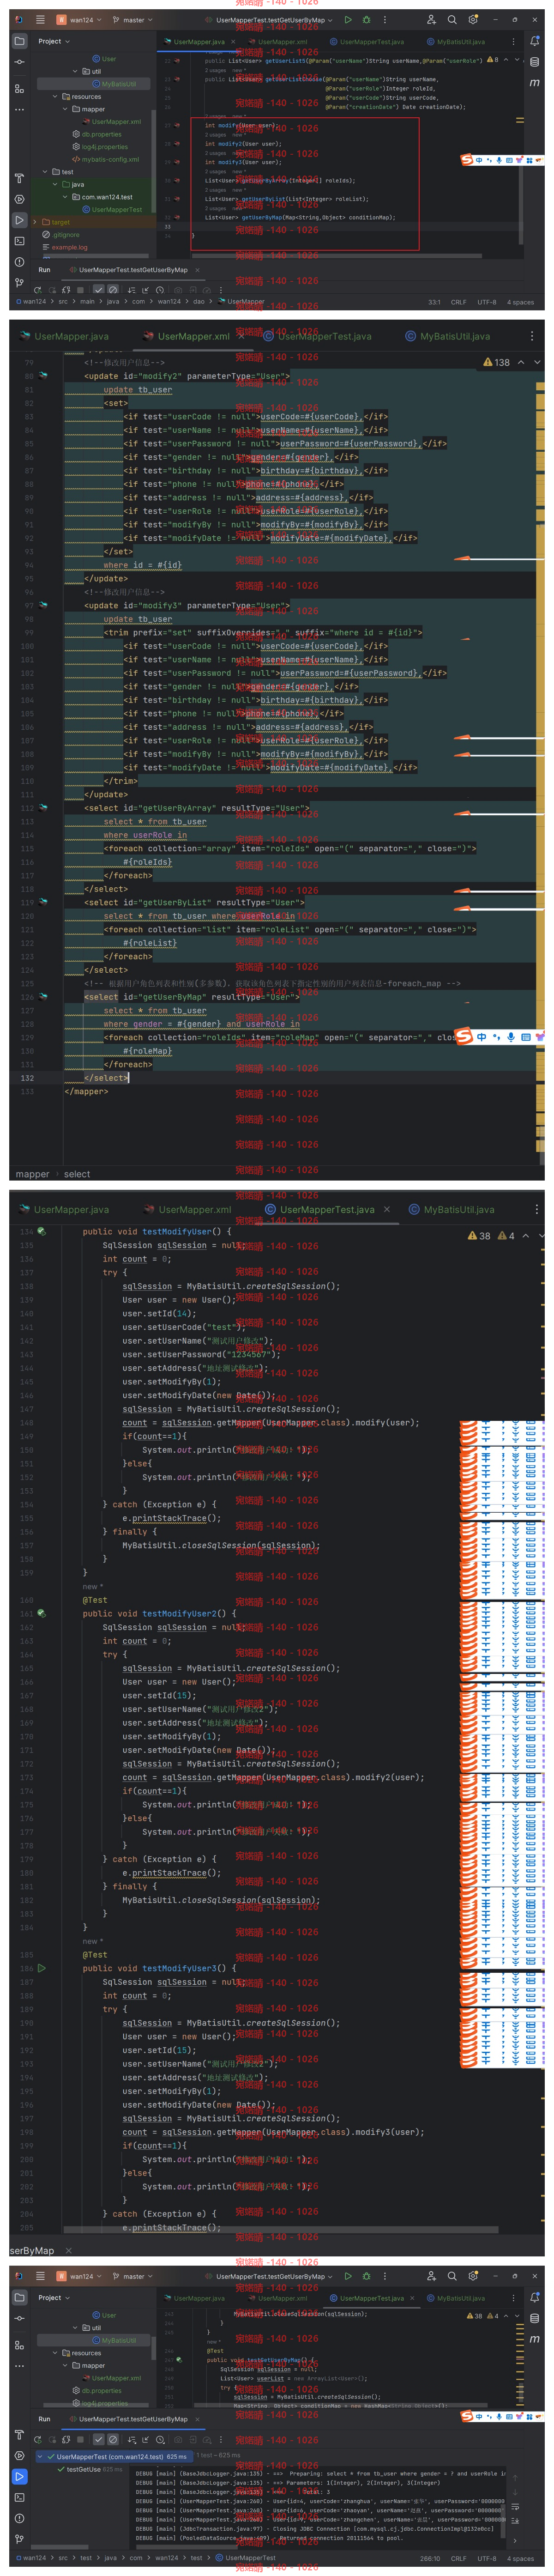Collapse com.wan124.test package node
Image resolution: width=554 pixels, height=2576 pixels.
pyautogui.click(x=65, y=197)
